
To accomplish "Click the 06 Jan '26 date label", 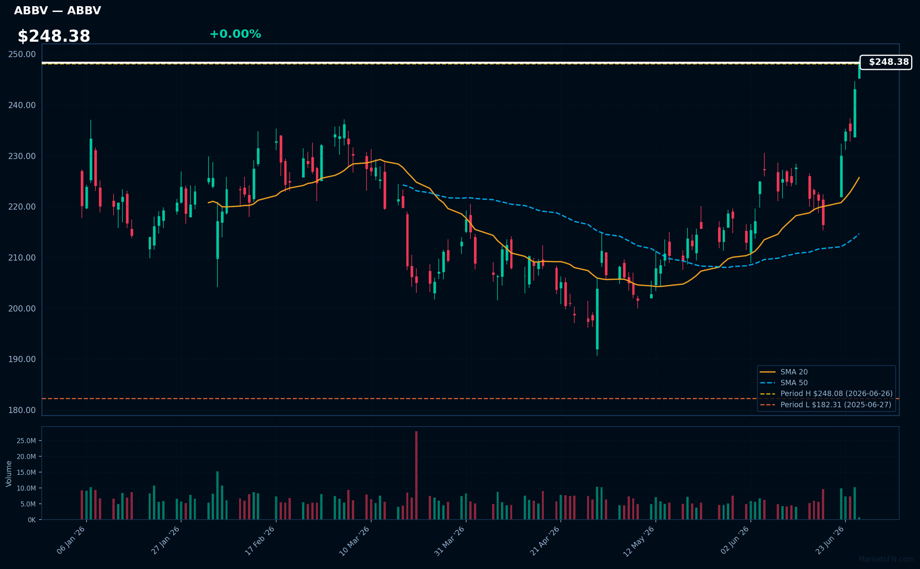I will [71, 540].
